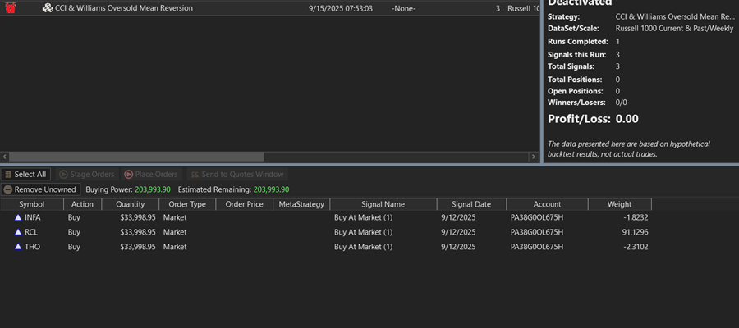Click the Signal Date column header
Image resolution: width=739 pixels, height=328 pixels.
470,204
